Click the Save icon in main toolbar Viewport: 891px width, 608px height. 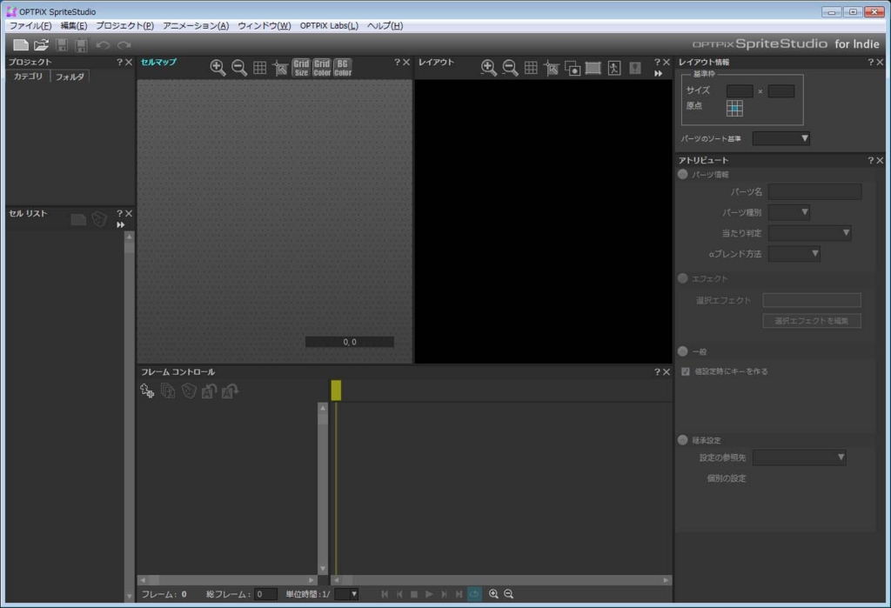click(x=62, y=44)
